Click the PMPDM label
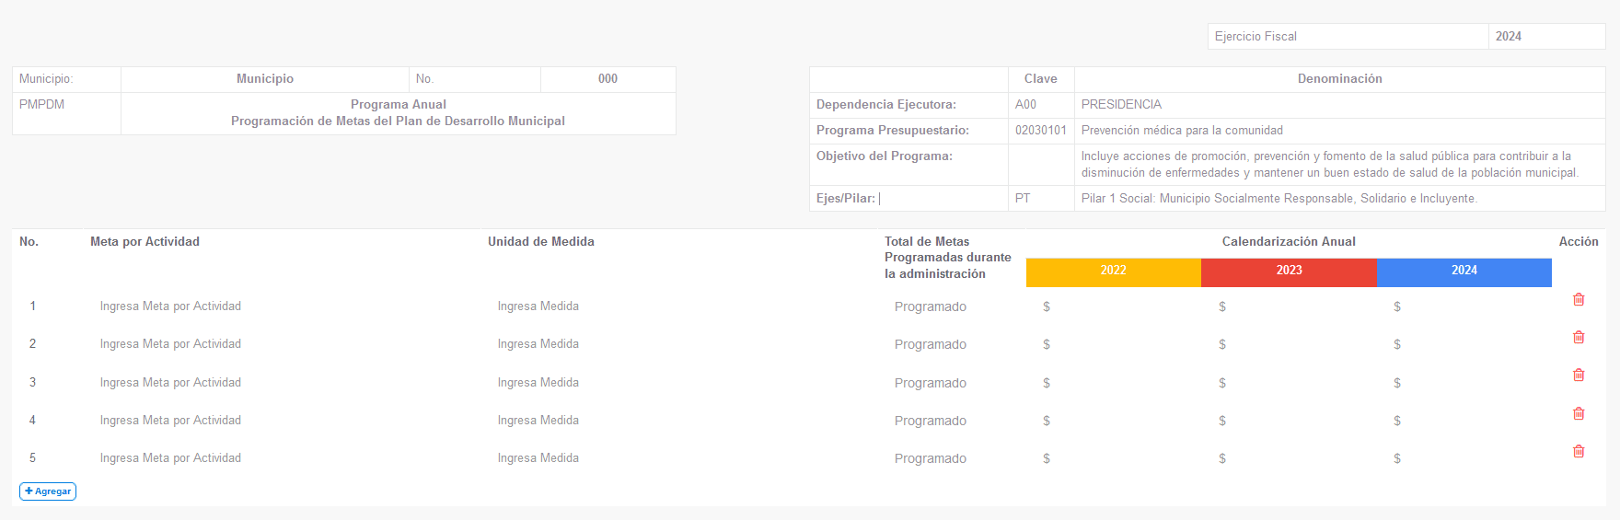The height and width of the screenshot is (520, 1620). pyautogui.click(x=41, y=105)
